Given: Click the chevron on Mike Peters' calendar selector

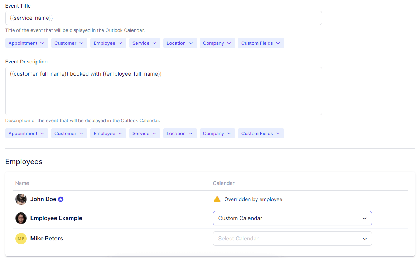Looking at the screenshot, I should 365,239.
